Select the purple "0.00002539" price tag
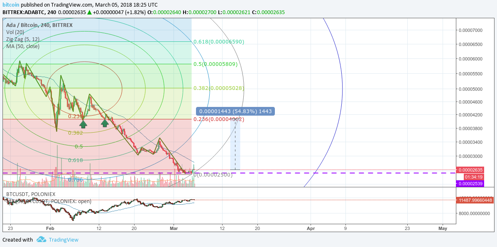 click(x=470, y=184)
